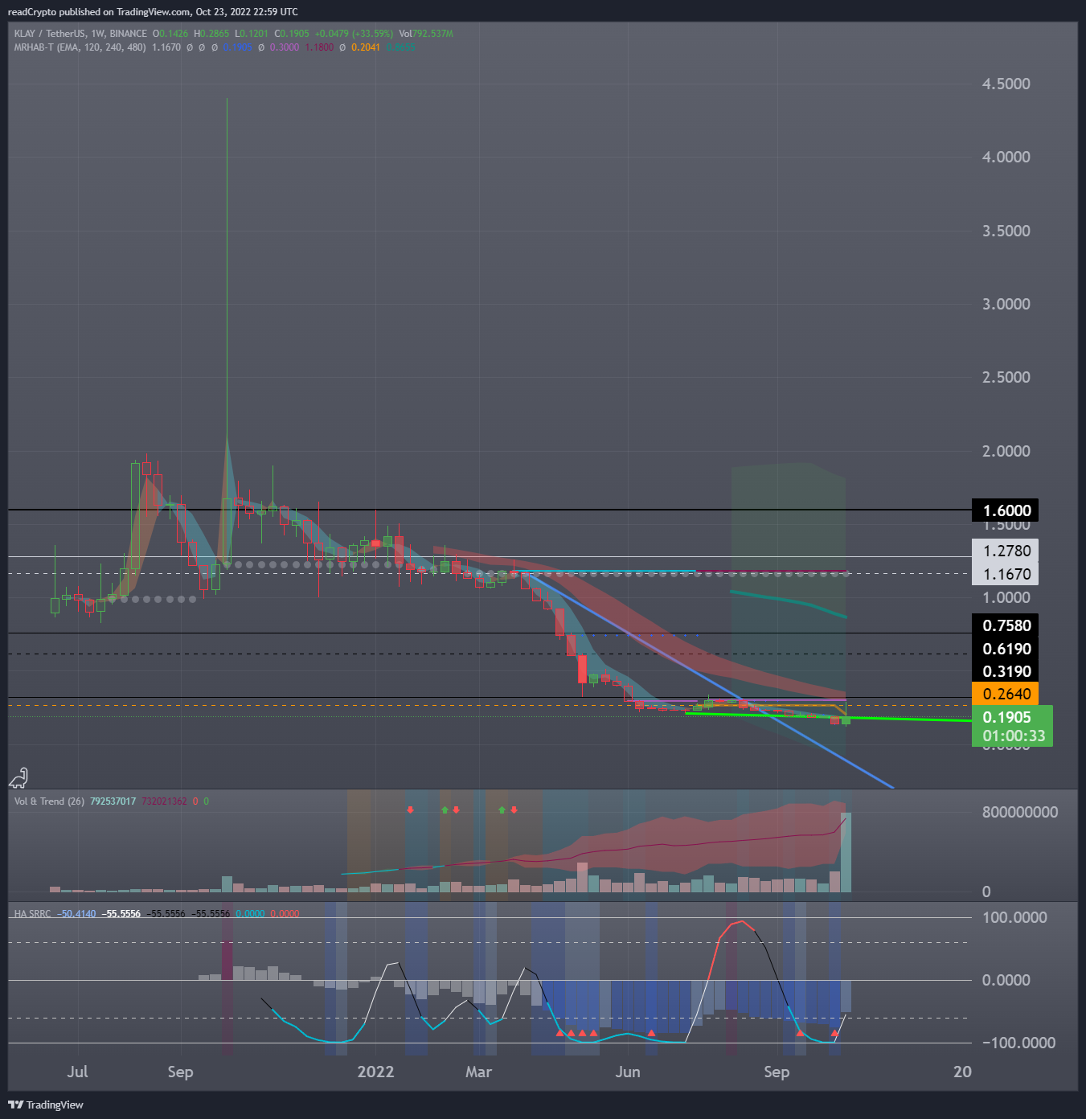Click the +0.0479 (+33.59%) change value

coord(354,34)
